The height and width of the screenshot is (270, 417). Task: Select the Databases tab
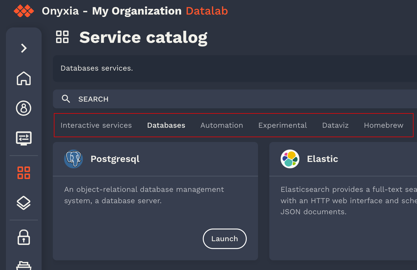point(166,125)
